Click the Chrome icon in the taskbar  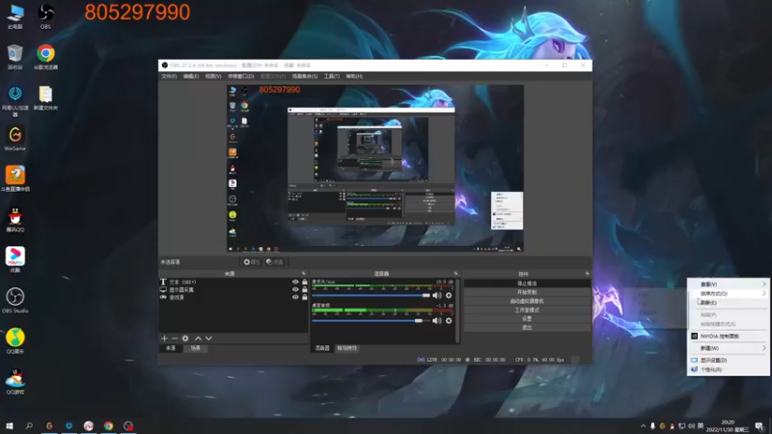(x=108, y=425)
